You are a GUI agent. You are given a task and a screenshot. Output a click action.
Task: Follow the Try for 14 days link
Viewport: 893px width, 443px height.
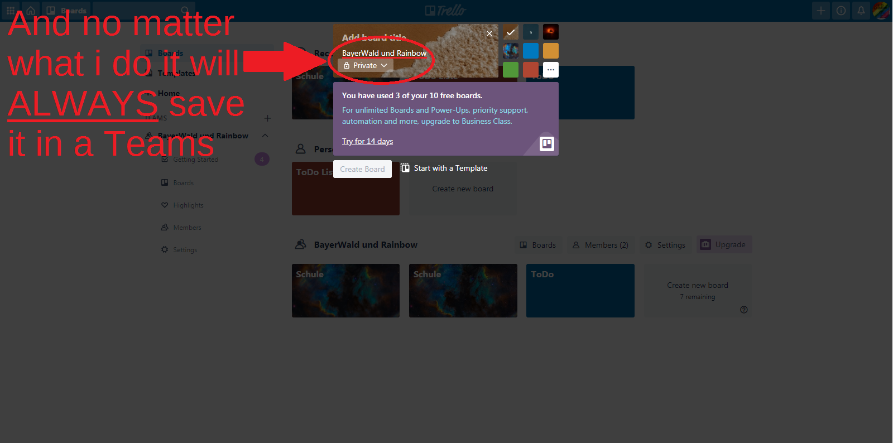[367, 141]
